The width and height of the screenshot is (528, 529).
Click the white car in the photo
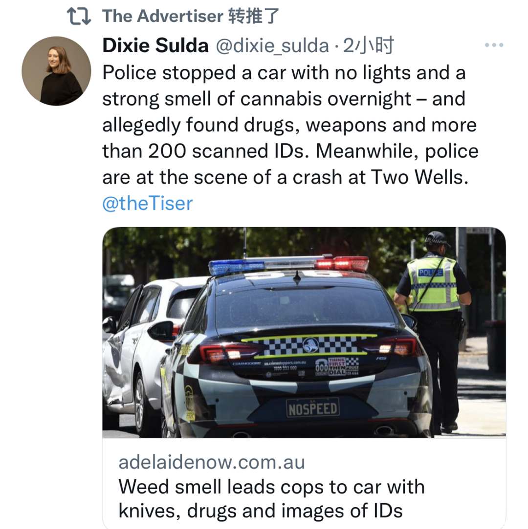(145, 351)
